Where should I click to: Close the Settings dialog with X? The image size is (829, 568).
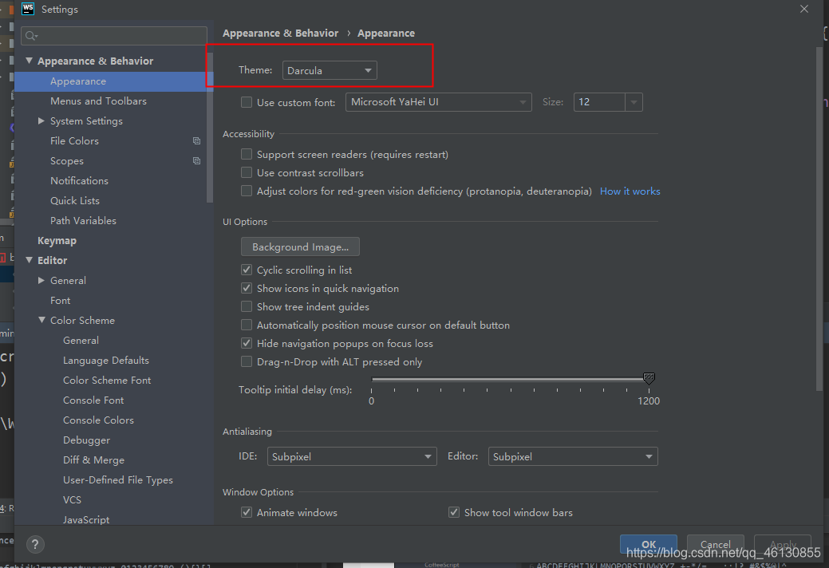click(804, 9)
